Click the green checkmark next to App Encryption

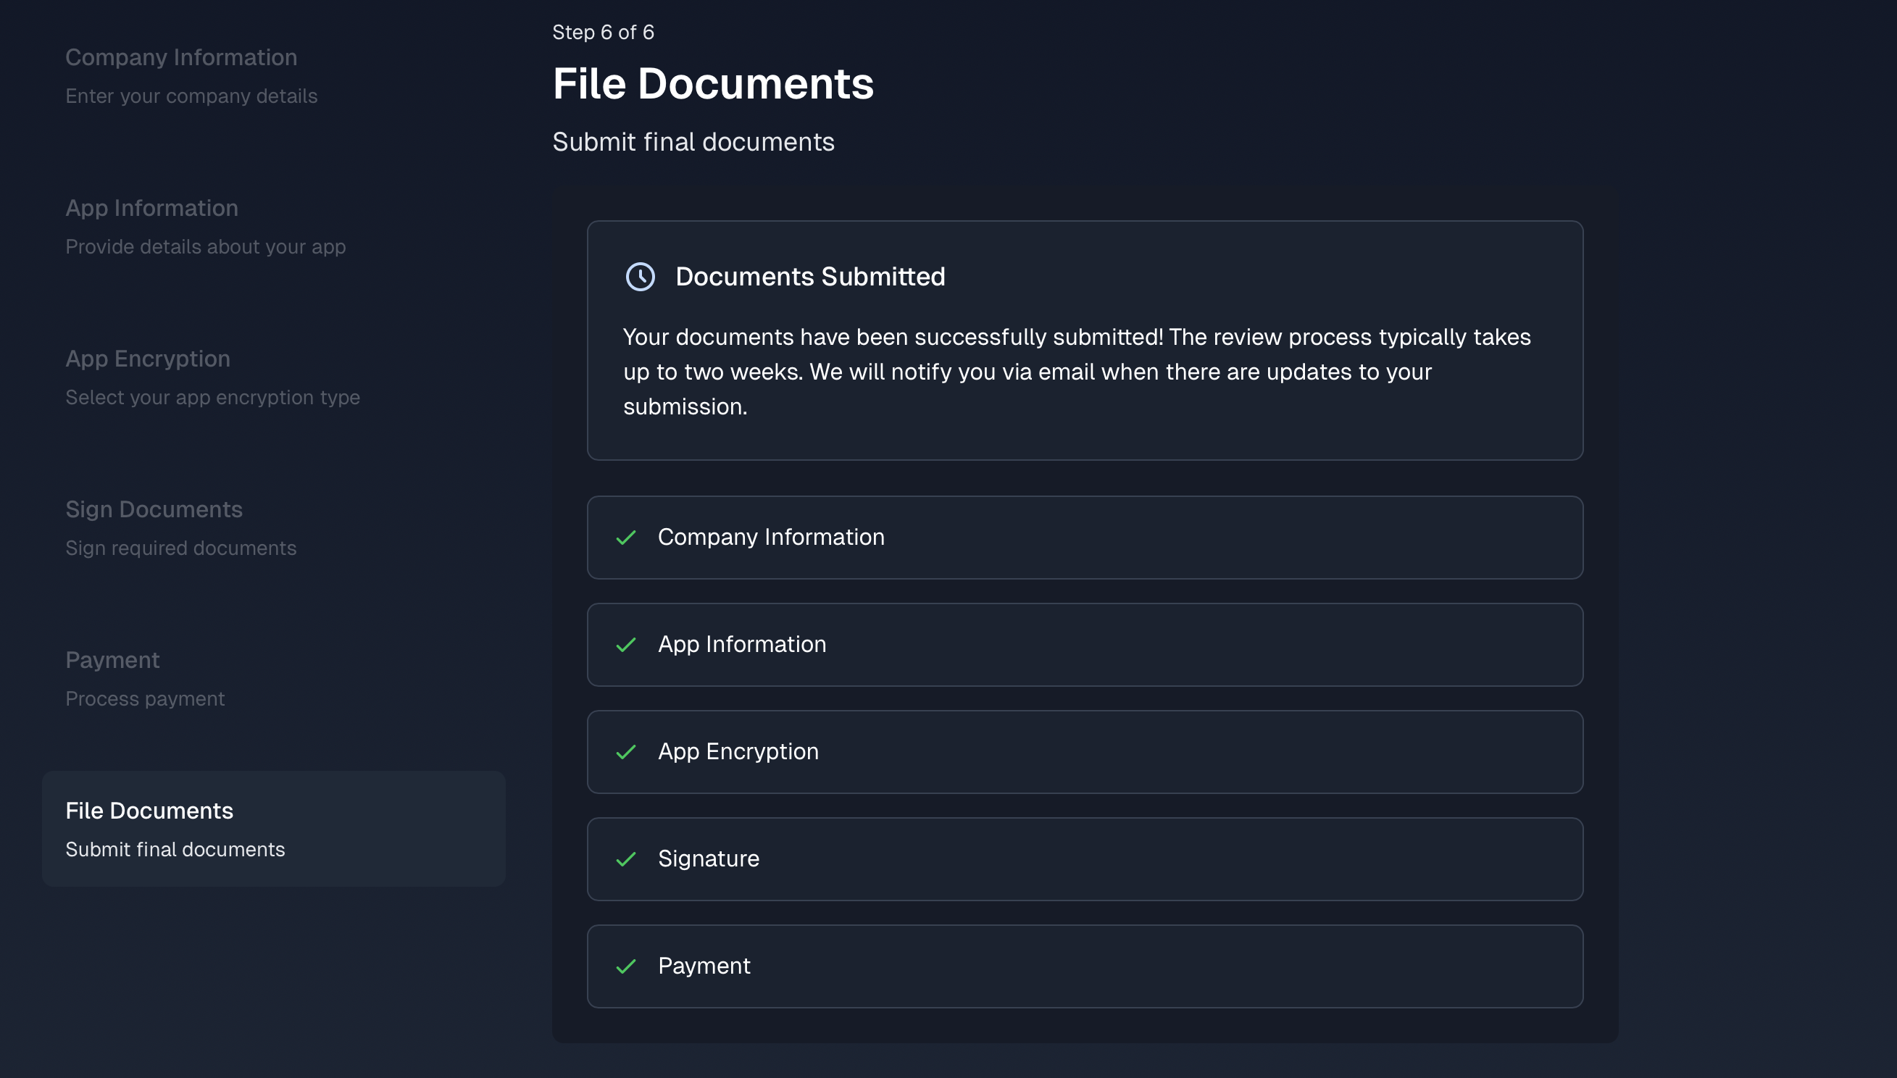625,752
